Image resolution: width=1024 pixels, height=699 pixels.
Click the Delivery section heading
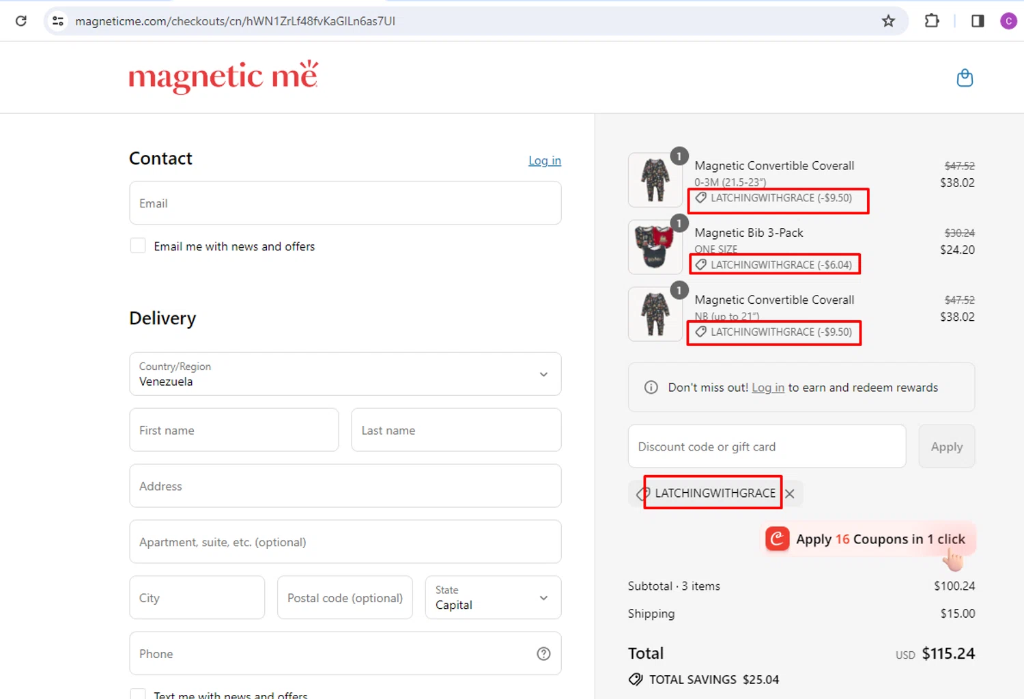click(x=162, y=318)
